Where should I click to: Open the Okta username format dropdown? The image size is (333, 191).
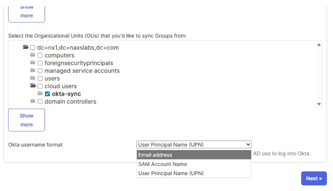click(194, 145)
